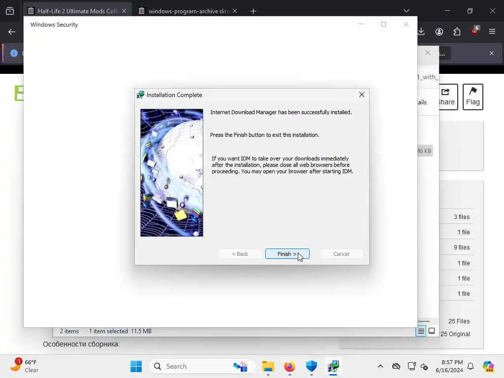504x378 pixels.
Task: Go back in the browser
Action: (12, 31)
